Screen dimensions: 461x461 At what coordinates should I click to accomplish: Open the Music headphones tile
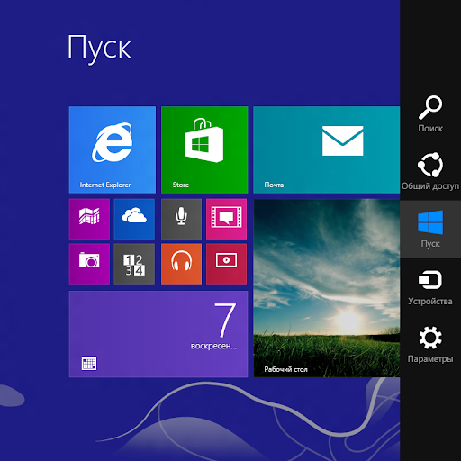click(x=181, y=264)
